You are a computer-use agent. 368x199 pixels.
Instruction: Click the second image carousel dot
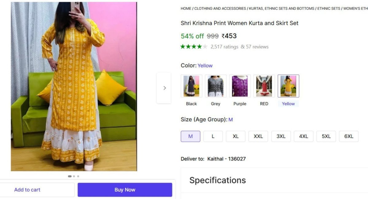74,176
